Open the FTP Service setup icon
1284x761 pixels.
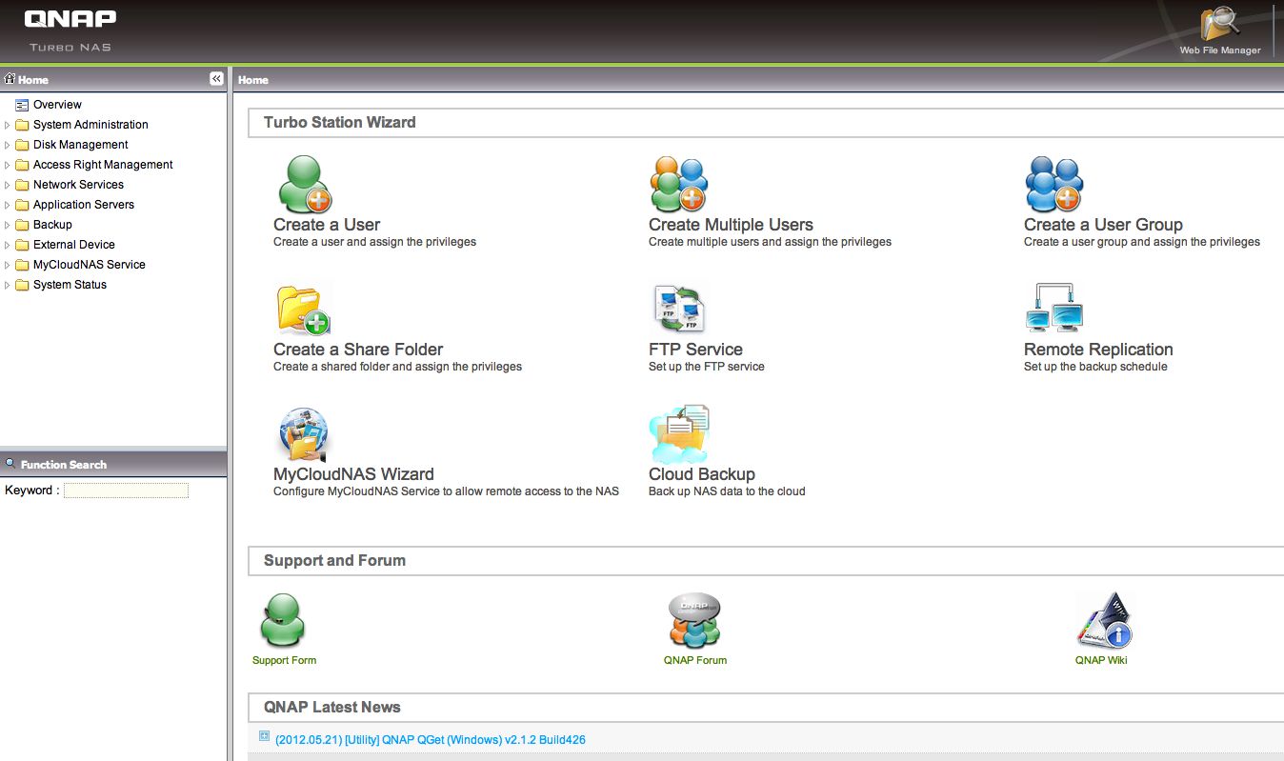coord(679,310)
